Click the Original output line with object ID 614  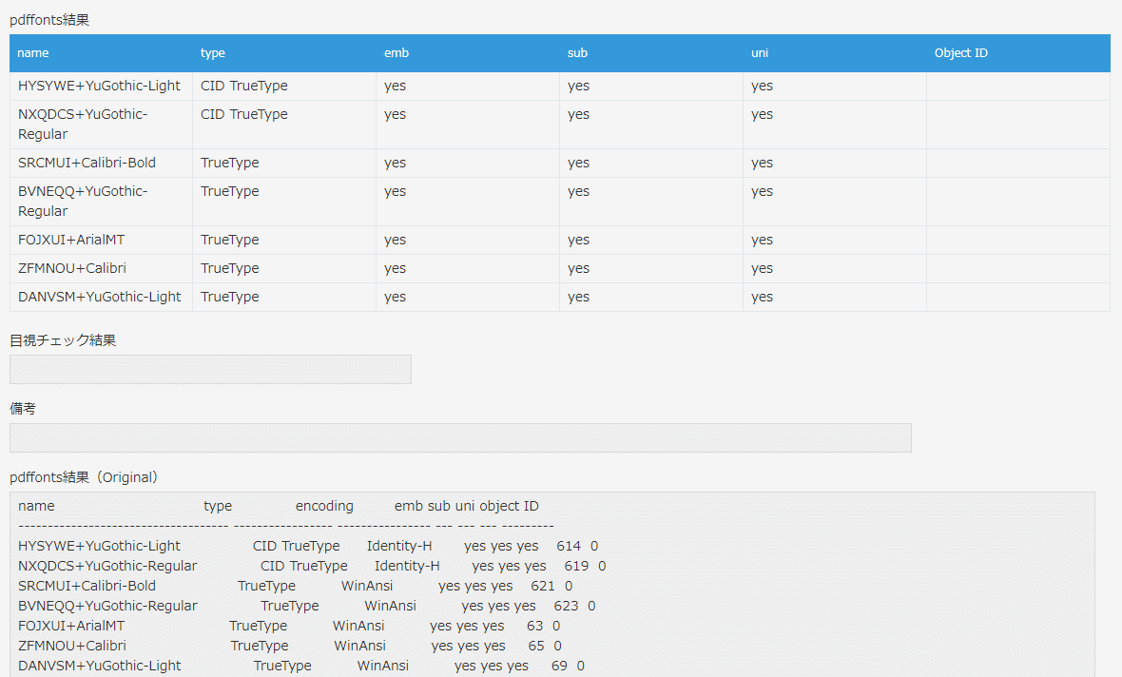pyautogui.click(x=308, y=546)
